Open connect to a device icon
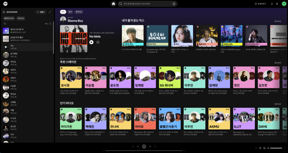Screen dimensions: 288x153 [264, 148]
